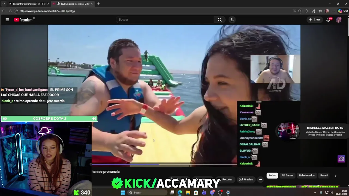The width and height of the screenshot is (349, 196).
Task: Close the TikTok browser tab
Action: click(x=48, y=4)
